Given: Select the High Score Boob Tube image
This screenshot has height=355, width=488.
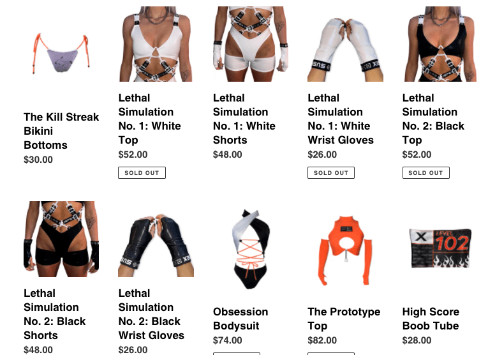Looking at the screenshot, I should pos(440,248).
